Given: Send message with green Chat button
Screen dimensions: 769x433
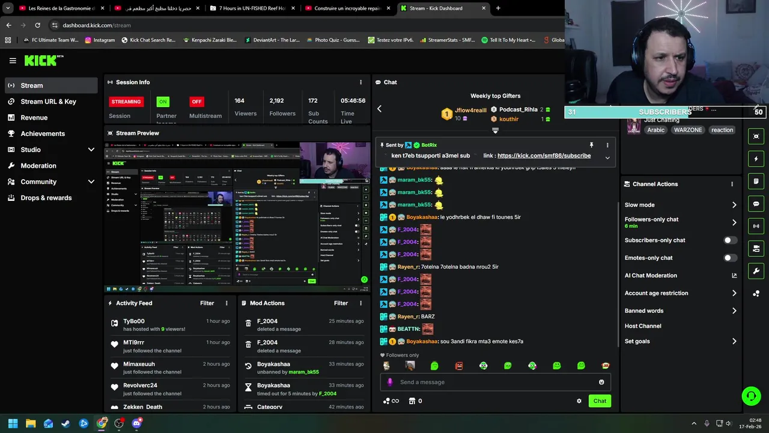Looking at the screenshot, I should pos(600,401).
